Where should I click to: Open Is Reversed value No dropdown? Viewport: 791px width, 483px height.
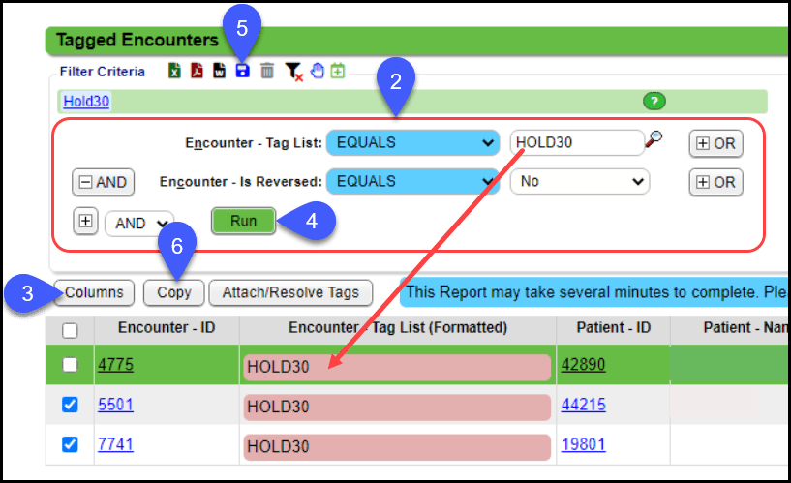pos(580,181)
